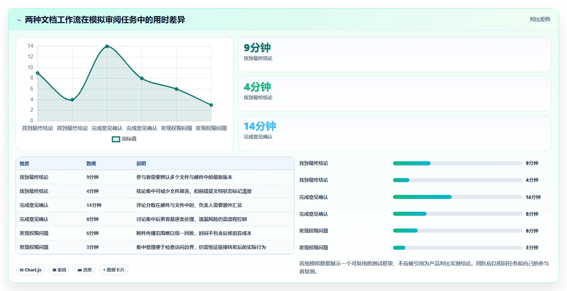This screenshot has height=291, width=567.
Task: Click the 6分钟 cell in the table
Action: [x=92, y=233]
